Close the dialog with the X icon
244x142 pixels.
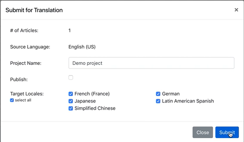coord(236,10)
